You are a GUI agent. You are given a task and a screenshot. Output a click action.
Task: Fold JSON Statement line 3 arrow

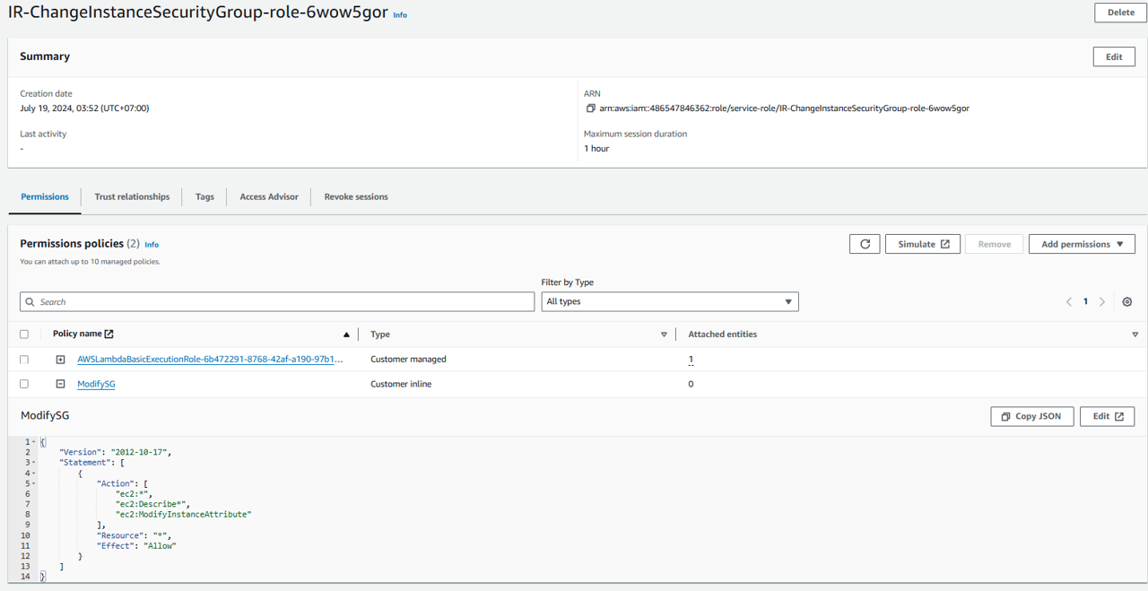pos(34,463)
